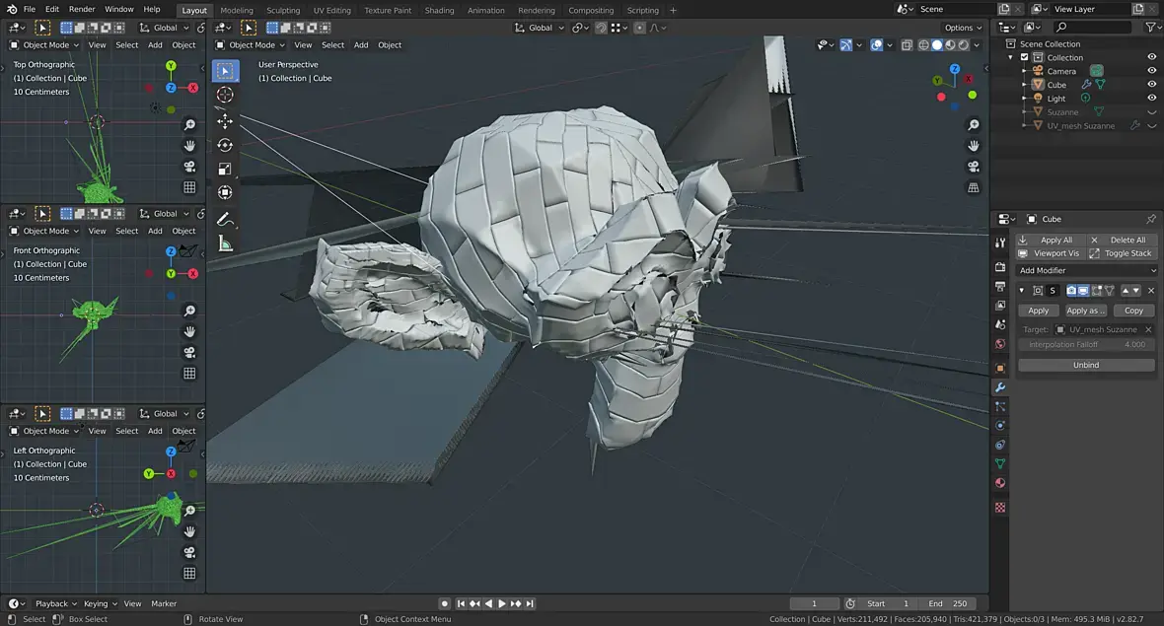The image size is (1164, 626).
Task: Toggle the Collection exclude checkbox in the outliner
Action: (x=1024, y=57)
